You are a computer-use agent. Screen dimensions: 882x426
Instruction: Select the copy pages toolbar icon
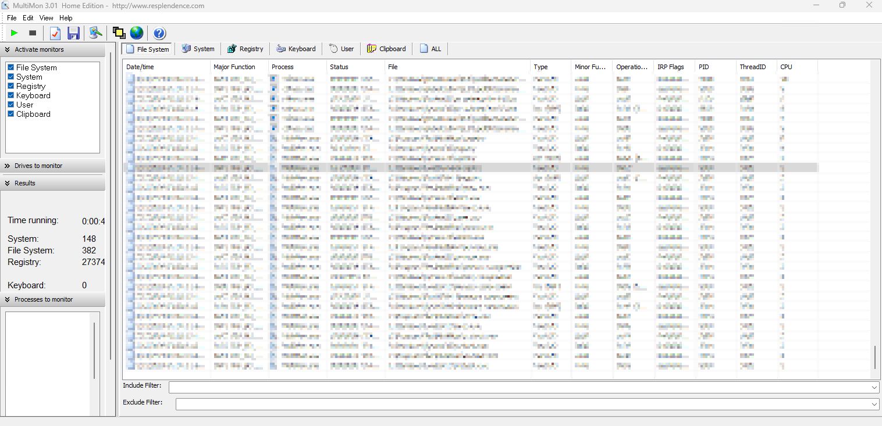(119, 33)
